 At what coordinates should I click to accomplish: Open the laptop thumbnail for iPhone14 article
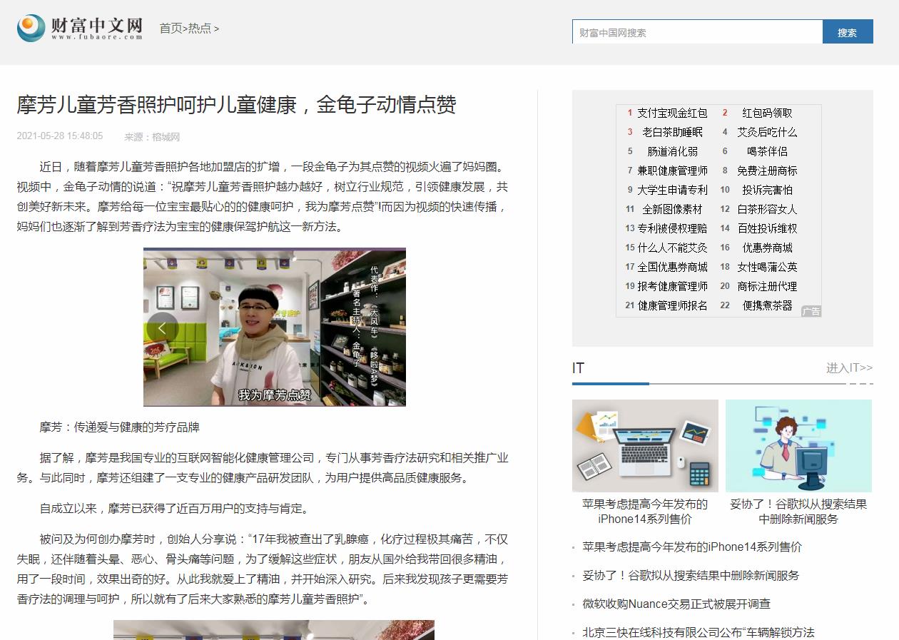[645, 445]
